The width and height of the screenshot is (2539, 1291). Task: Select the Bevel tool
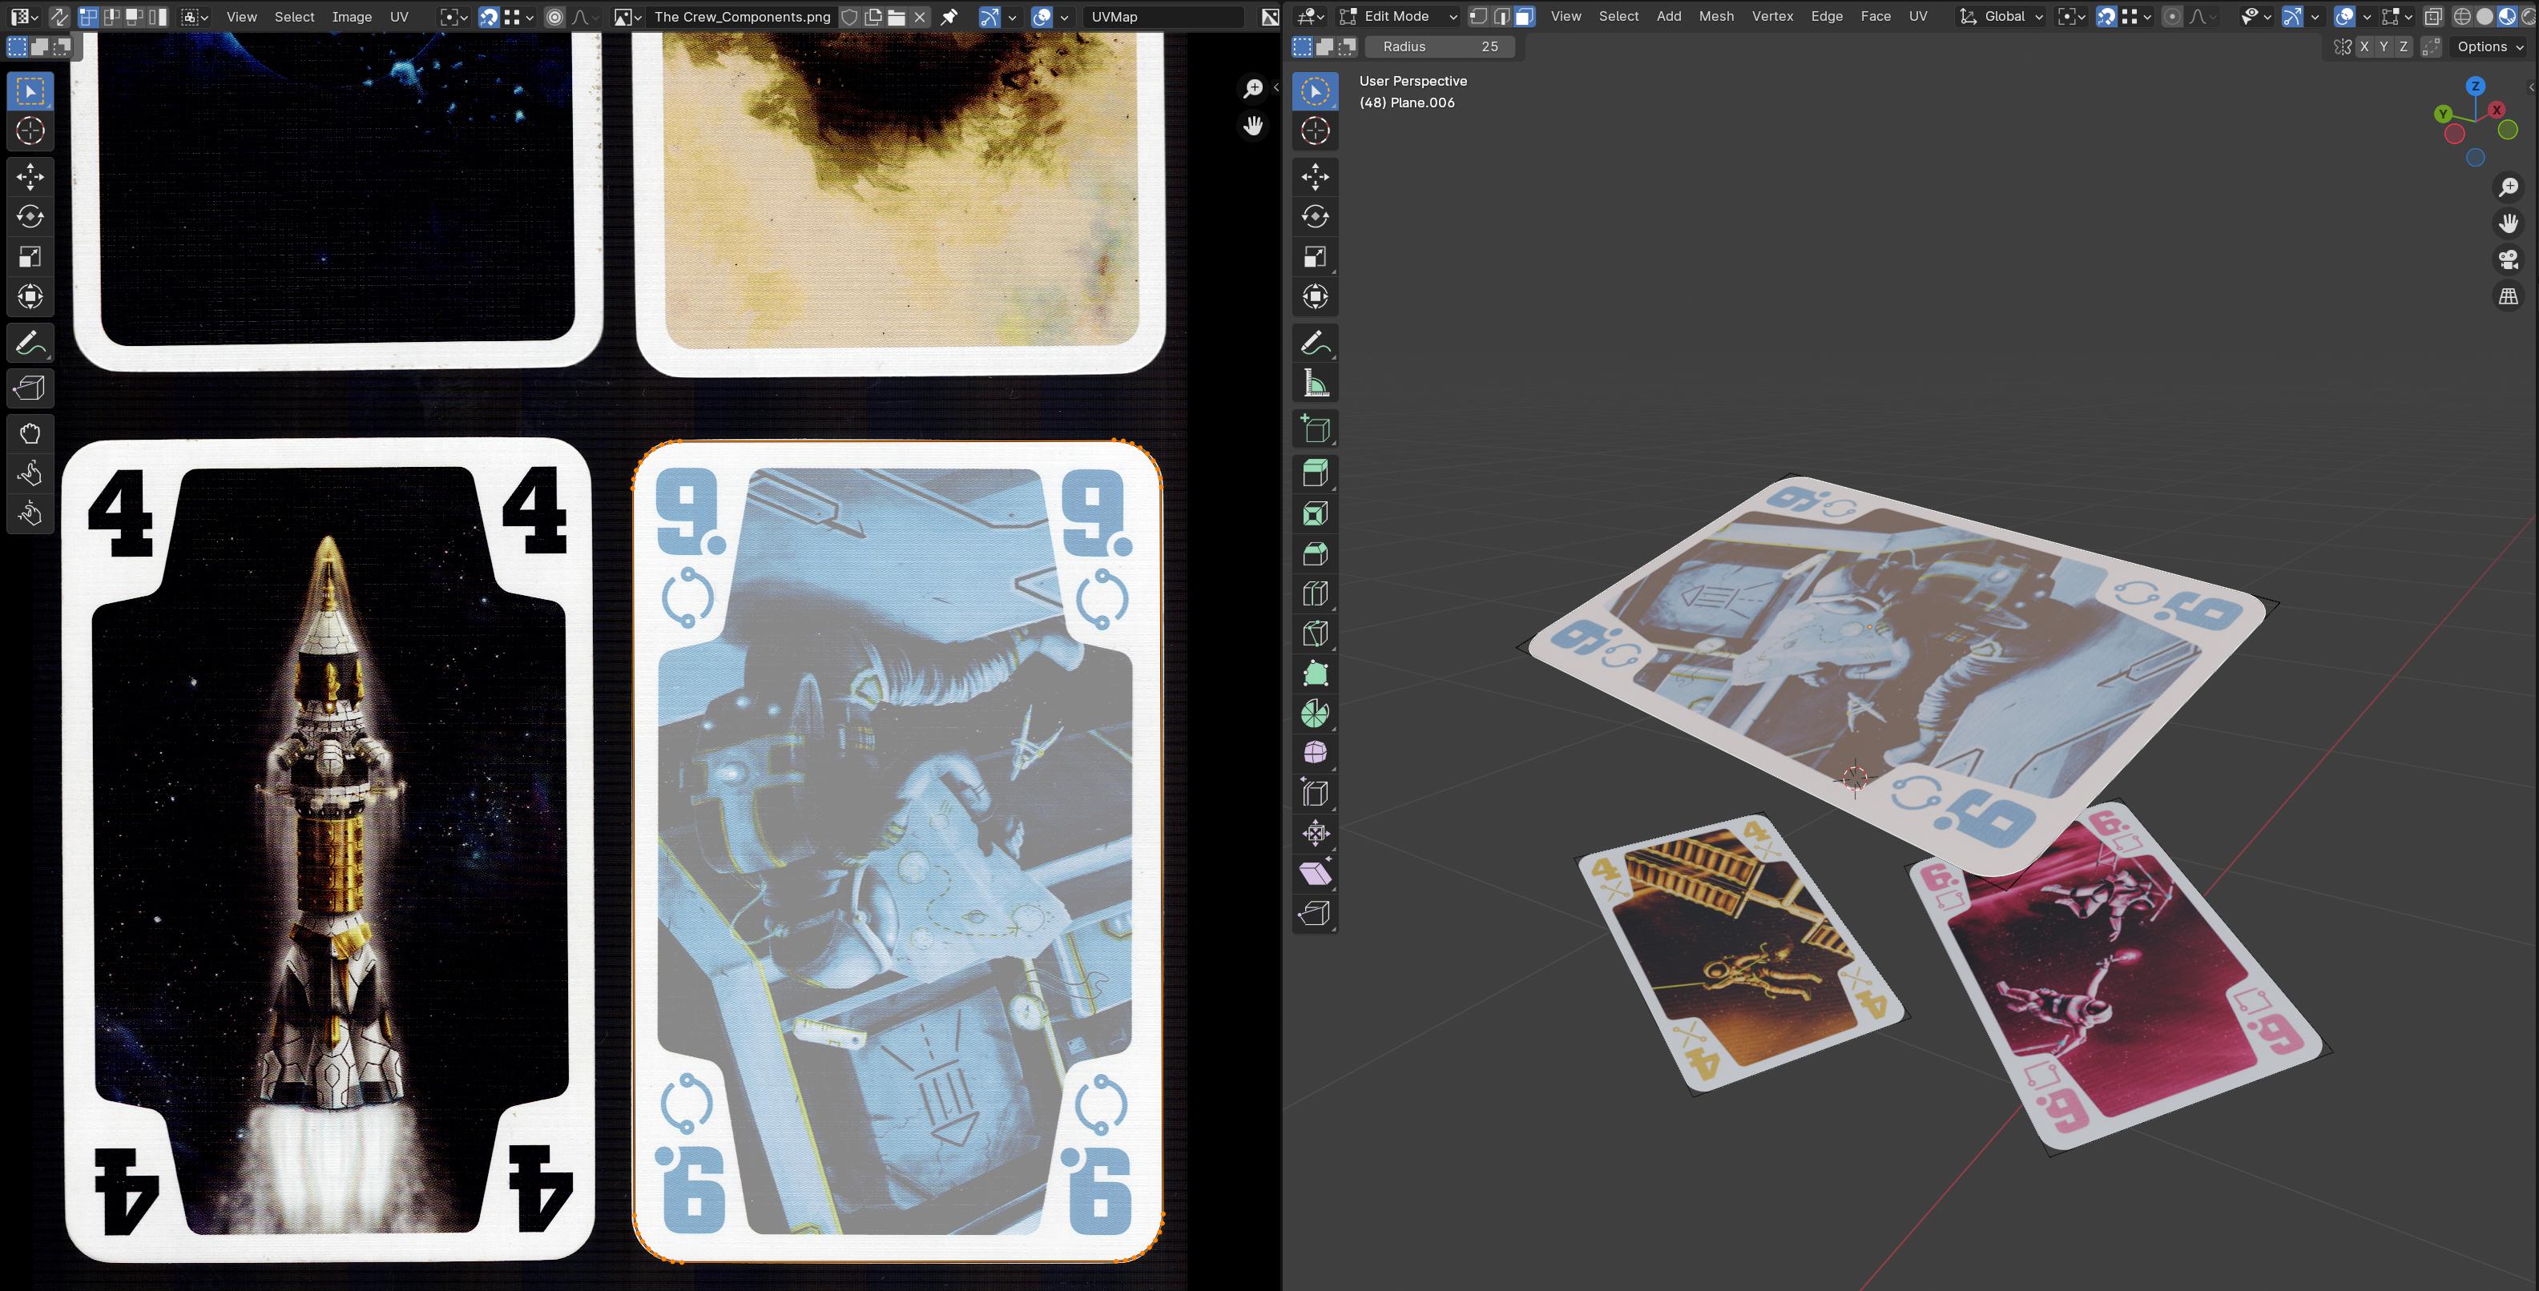pyautogui.click(x=1315, y=554)
